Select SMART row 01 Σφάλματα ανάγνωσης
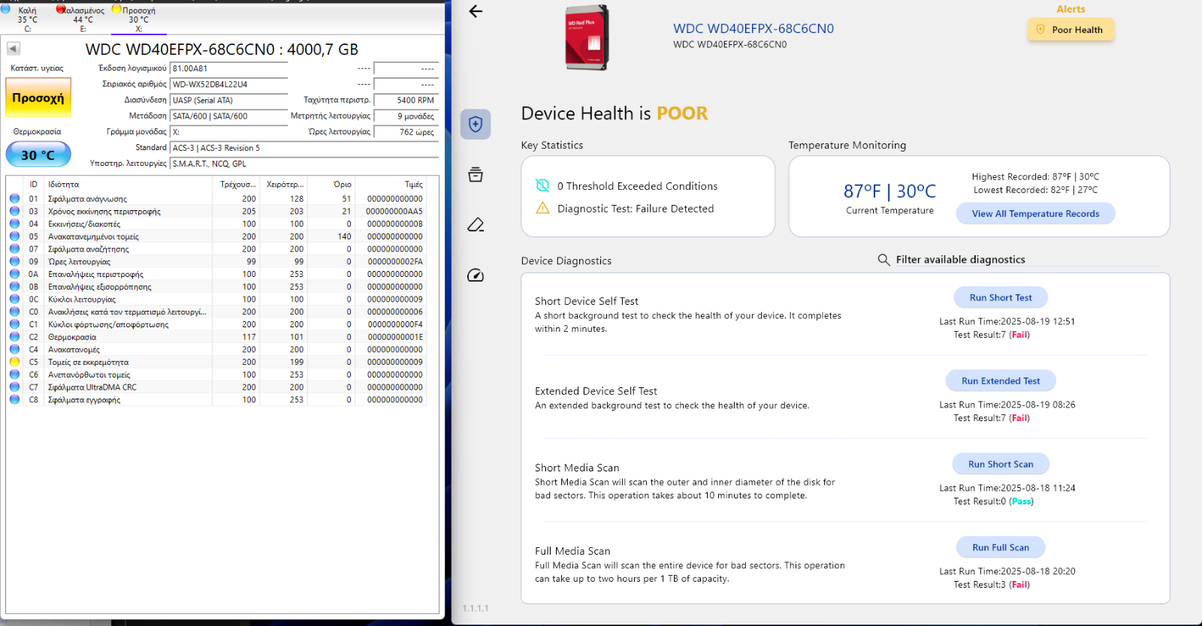 tap(216, 199)
